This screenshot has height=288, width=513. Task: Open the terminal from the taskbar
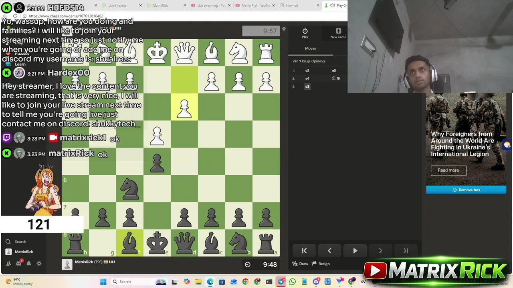click(269, 282)
